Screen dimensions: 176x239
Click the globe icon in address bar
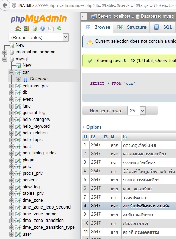pos(14,5)
